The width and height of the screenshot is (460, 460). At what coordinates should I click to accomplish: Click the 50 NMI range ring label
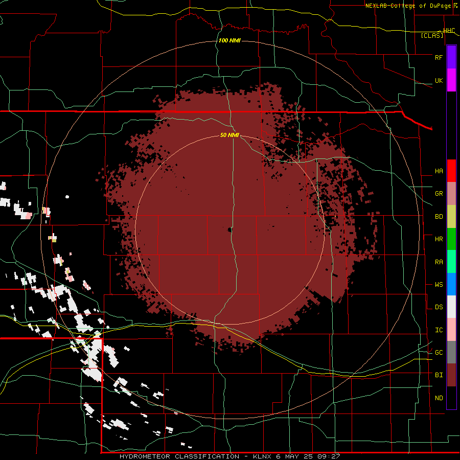point(229,135)
